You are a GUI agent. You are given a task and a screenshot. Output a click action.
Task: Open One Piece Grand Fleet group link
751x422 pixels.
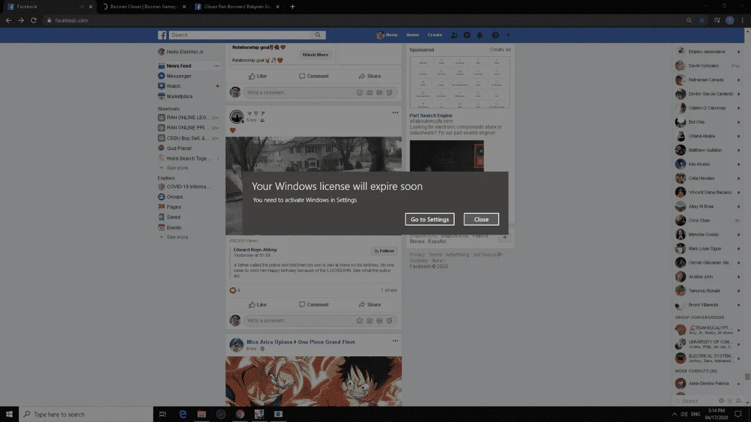pos(326,342)
